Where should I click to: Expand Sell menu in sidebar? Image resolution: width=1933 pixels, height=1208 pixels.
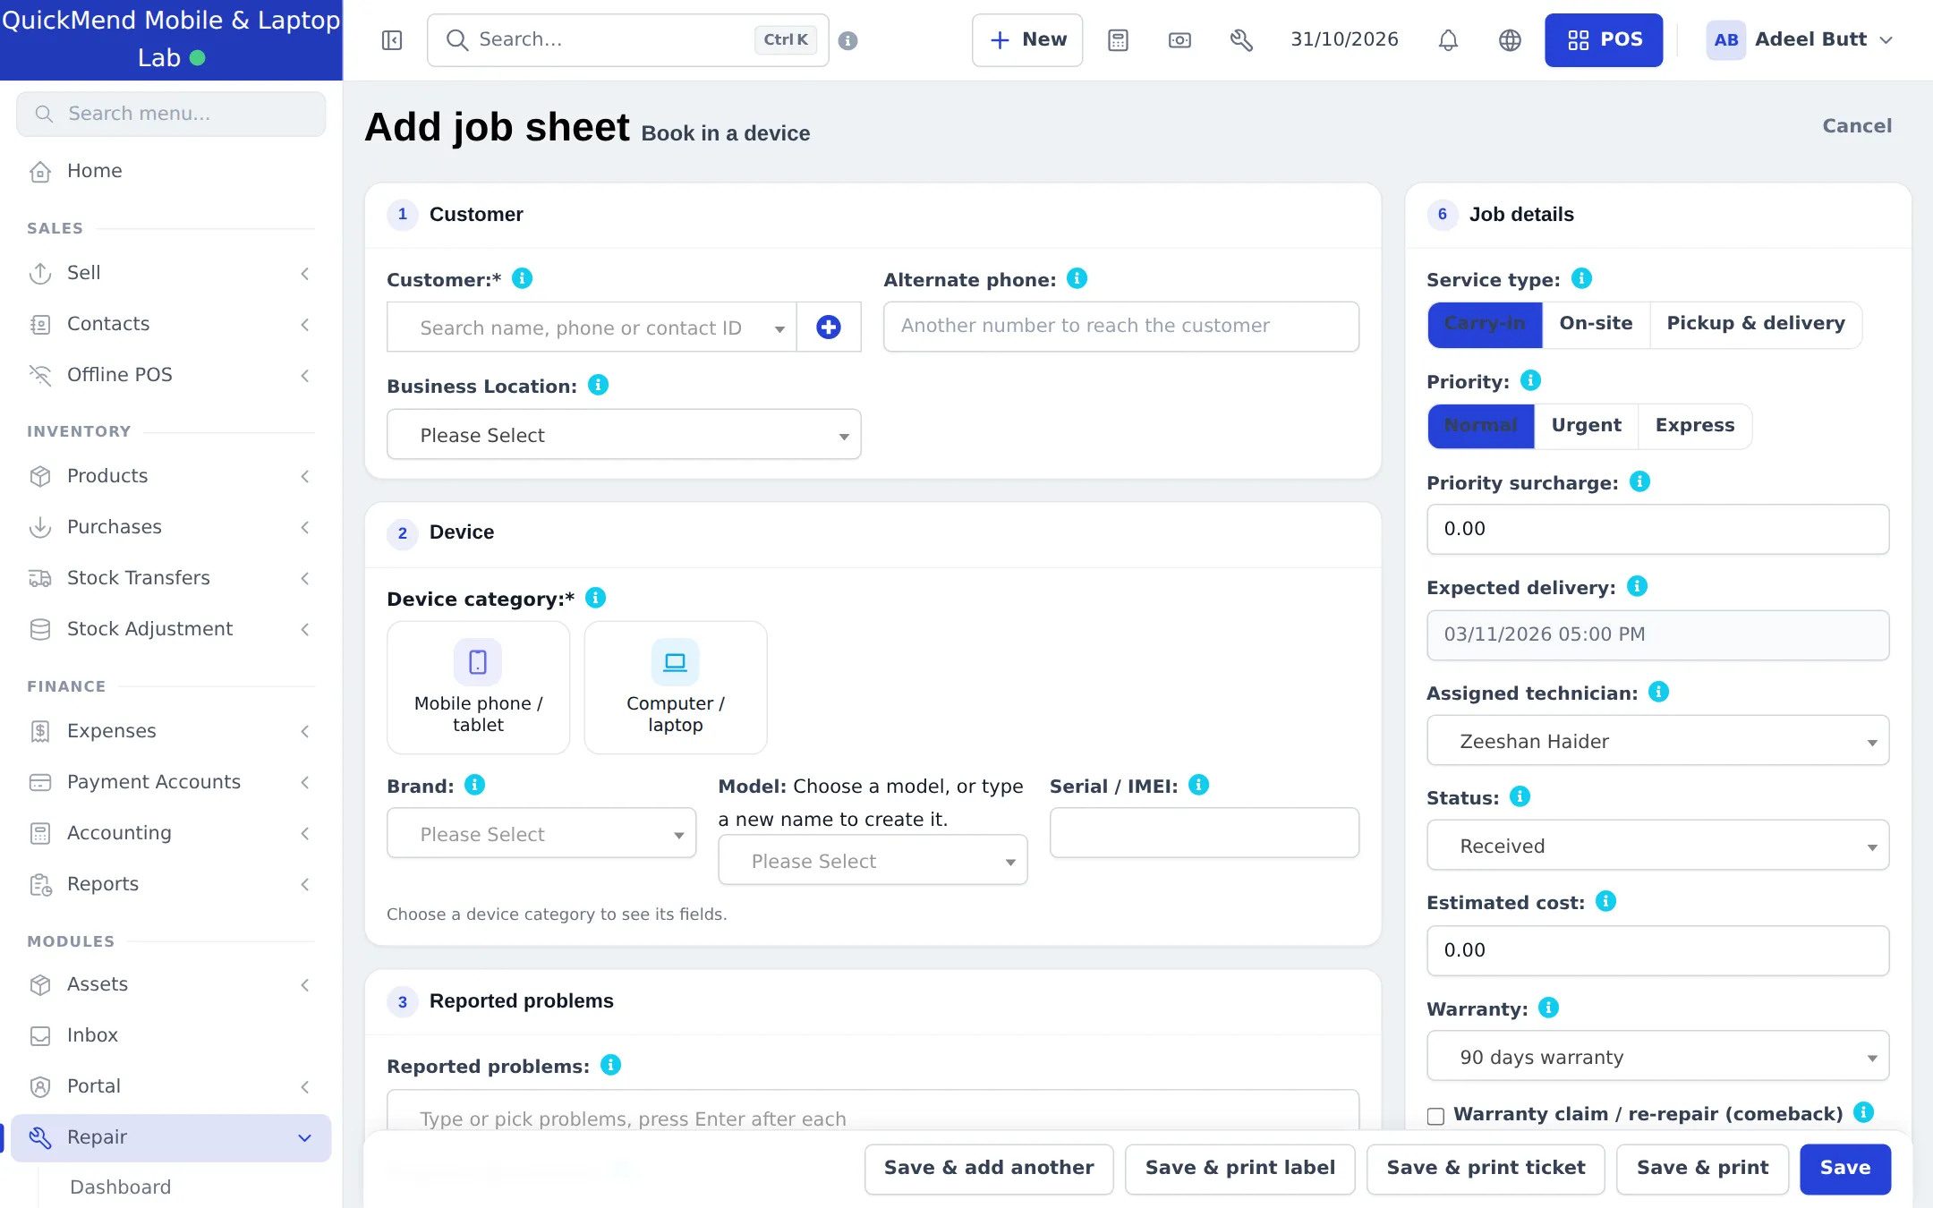170,273
